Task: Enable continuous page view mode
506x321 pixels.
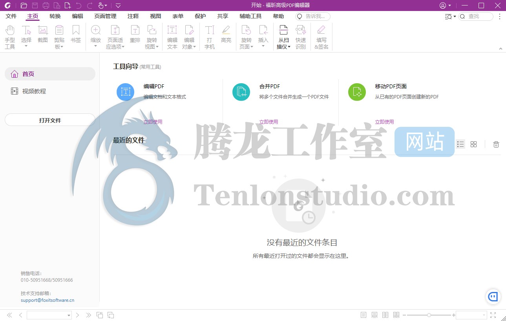Action: (374, 315)
